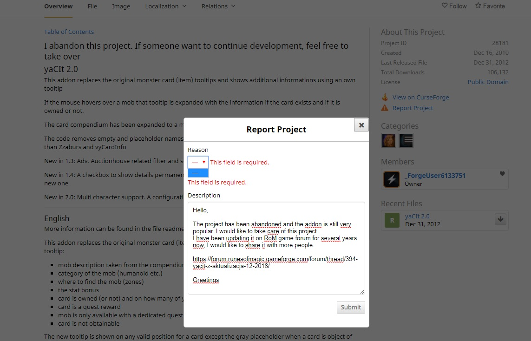Open View on CurseForge link
The height and width of the screenshot is (341, 531).
[420, 97]
